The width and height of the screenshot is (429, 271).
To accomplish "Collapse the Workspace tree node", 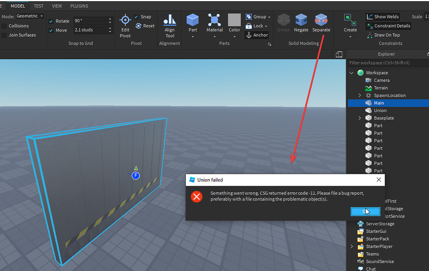I will coord(351,73).
